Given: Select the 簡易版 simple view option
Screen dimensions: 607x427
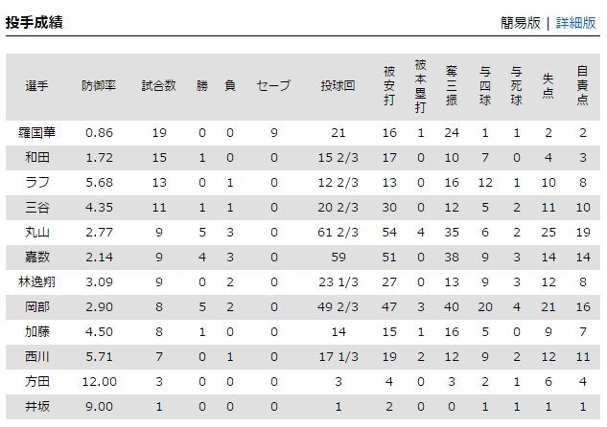Looking at the screenshot, I should [x=520, y=23].
